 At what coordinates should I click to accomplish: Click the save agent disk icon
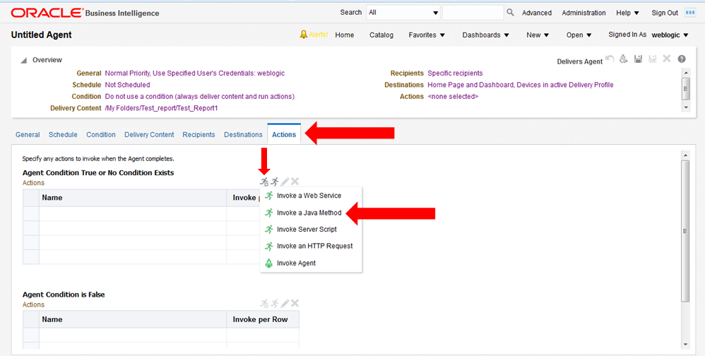tap(638, 59)
